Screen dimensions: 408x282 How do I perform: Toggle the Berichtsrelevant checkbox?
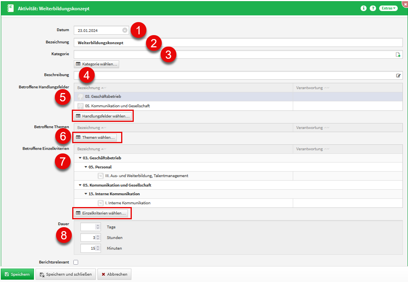pyautogui.click(x=76, y=262)
